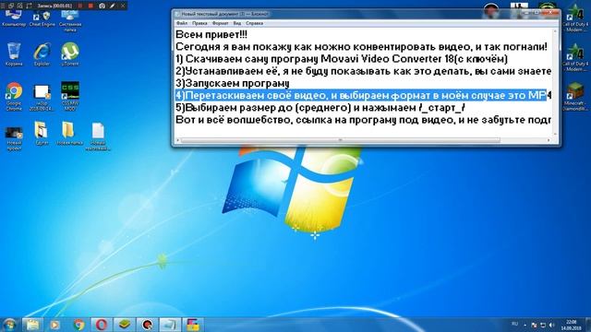Image resolution: width=591 pixels, height=332 pixels.
Task: Select the folder icon left of Новая папка
Action: pyautogui.click(x=41, y=133)
